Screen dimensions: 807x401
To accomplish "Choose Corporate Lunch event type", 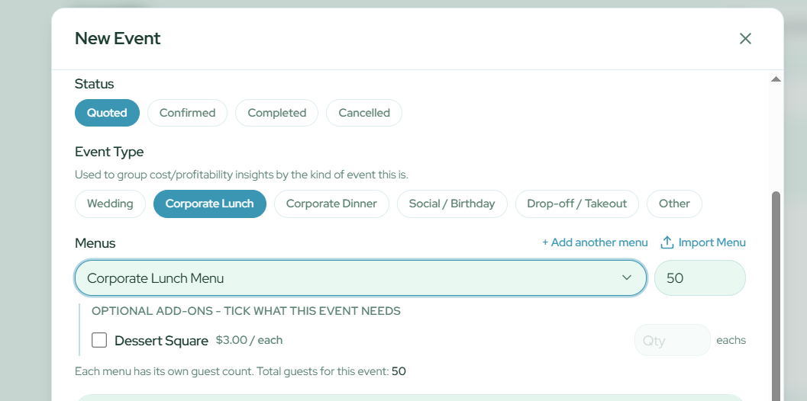I will click(209, 204).
